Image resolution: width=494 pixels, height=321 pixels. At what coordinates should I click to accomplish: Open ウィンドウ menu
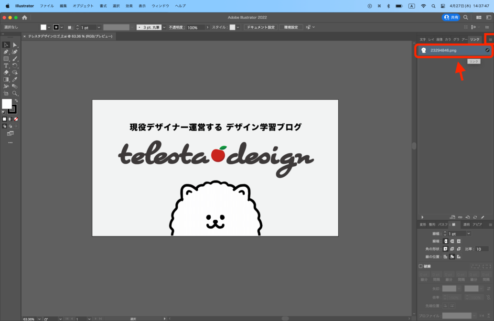pos(161,6)
